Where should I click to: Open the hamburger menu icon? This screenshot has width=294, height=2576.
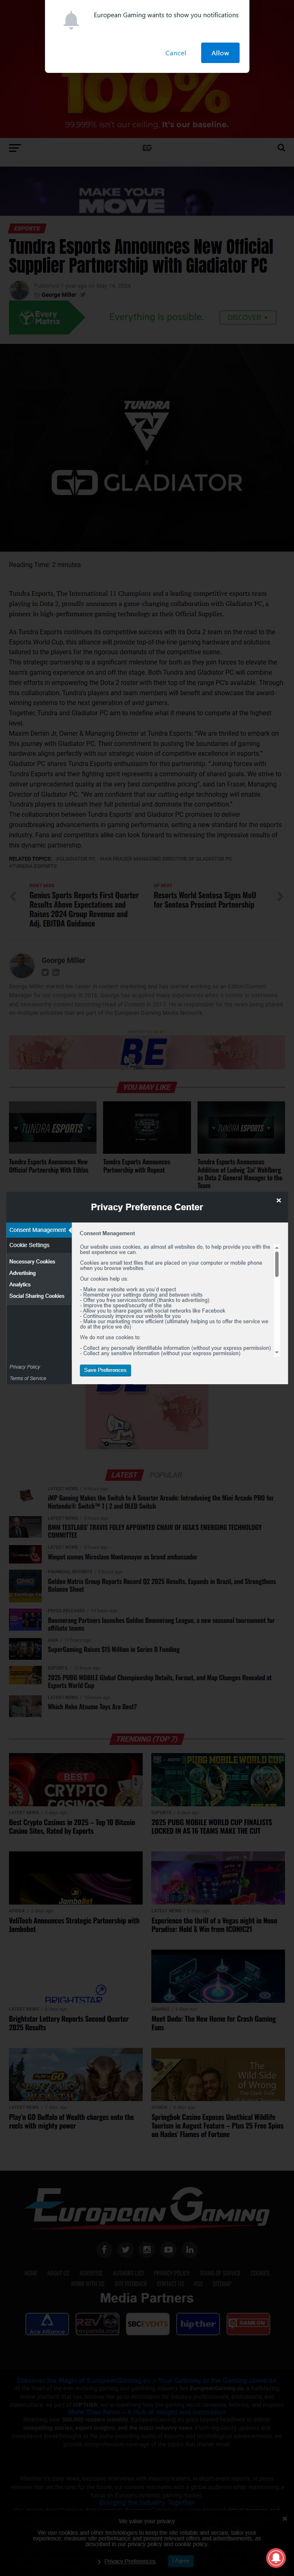click(x=14, y=147)
